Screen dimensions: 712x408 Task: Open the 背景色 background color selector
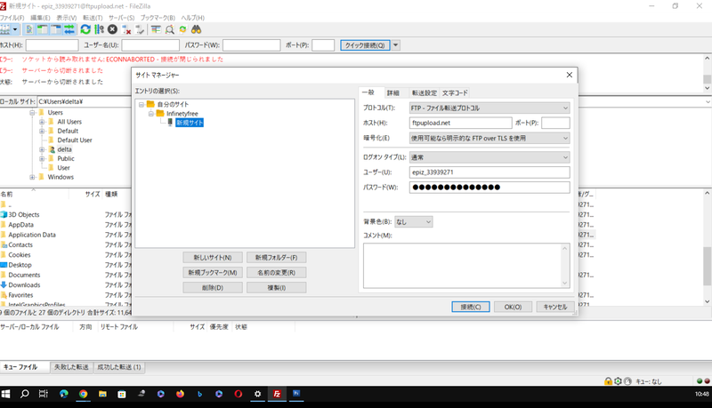(x=414, y=221)
